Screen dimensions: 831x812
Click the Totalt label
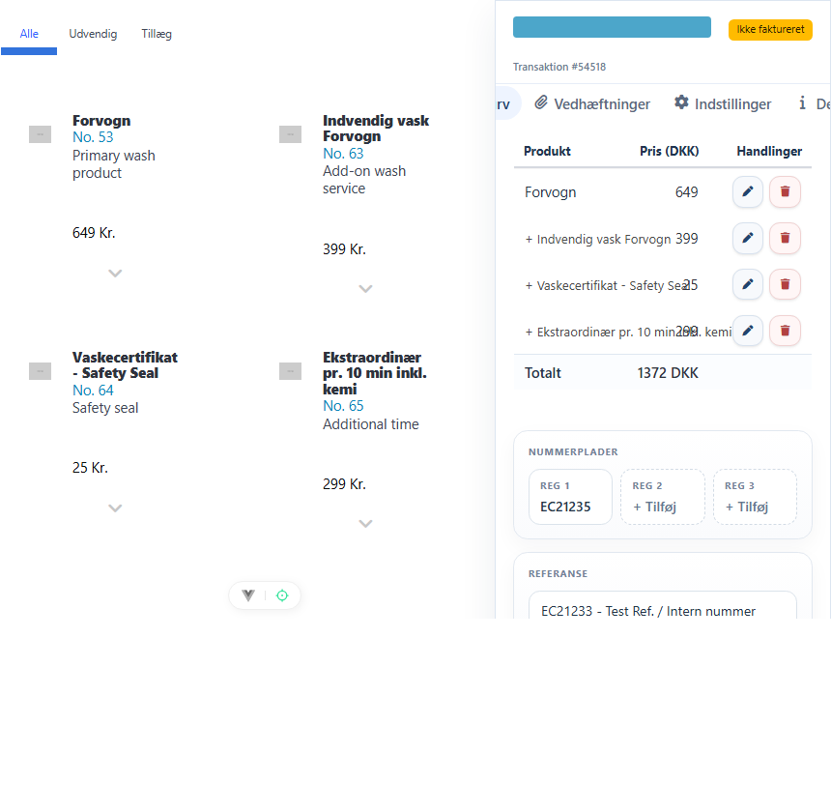(x=543, y=373)
